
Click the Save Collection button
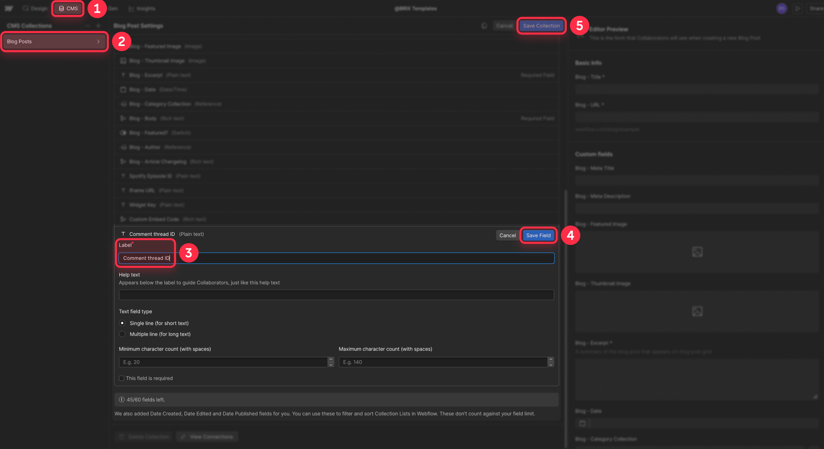point(541,25)
